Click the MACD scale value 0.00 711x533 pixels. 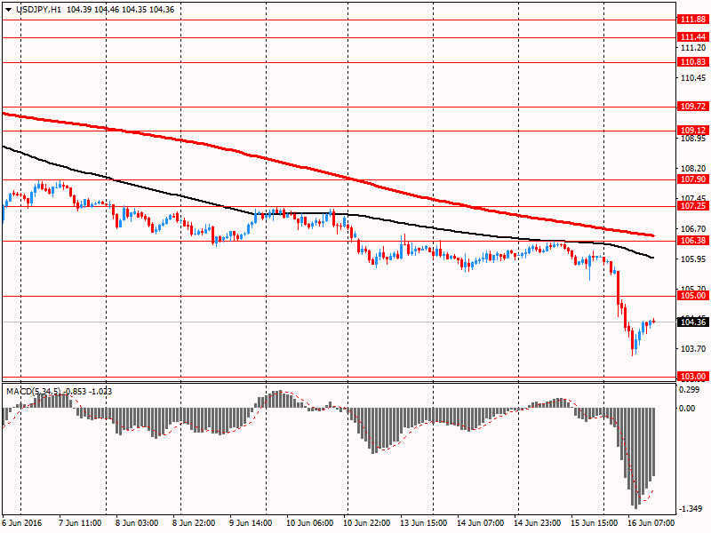[x=687, y=409]
